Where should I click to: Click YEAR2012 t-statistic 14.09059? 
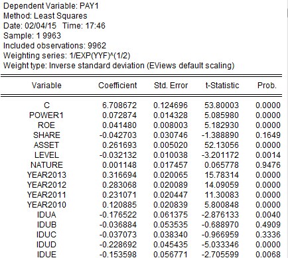coord(222,185)
